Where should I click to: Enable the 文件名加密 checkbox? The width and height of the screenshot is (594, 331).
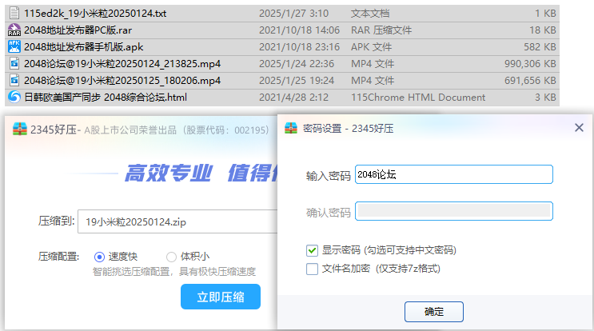[x=312, y=269]
